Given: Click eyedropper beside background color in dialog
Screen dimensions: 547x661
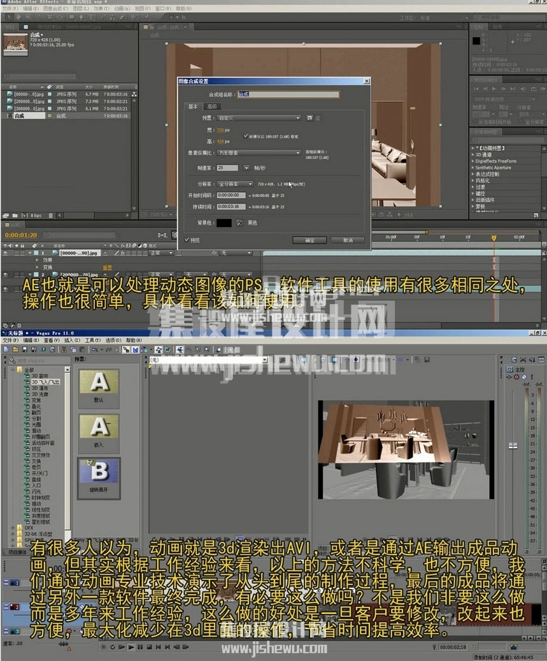Looking at the screenshot, I should click(x=239, y=222).
